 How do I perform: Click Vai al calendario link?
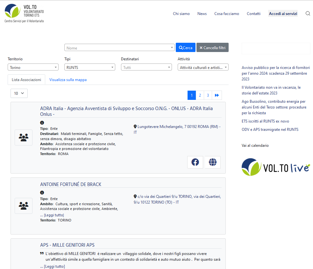pos(255,146)
